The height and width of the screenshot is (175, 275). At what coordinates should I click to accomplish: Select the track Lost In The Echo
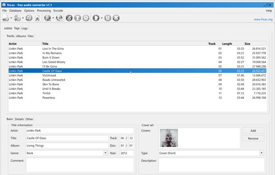[137, 49]
